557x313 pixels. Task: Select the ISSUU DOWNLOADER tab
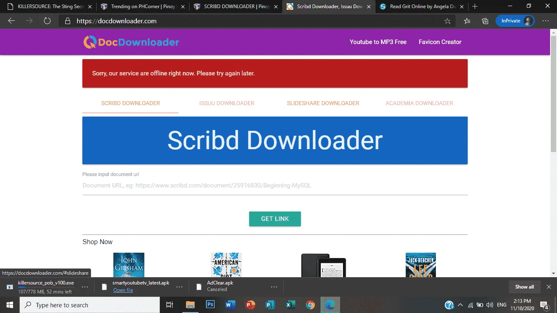(227, 103)
